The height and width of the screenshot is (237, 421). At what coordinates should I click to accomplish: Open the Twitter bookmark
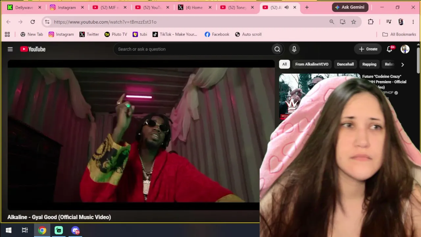pos(89,34)
